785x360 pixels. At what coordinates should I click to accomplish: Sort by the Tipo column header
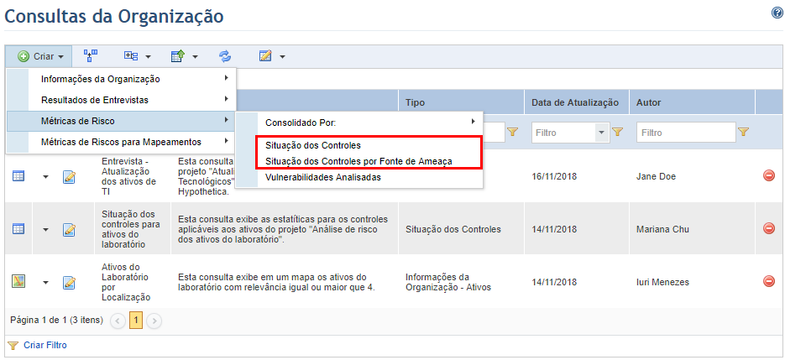[x=415, y=102]
